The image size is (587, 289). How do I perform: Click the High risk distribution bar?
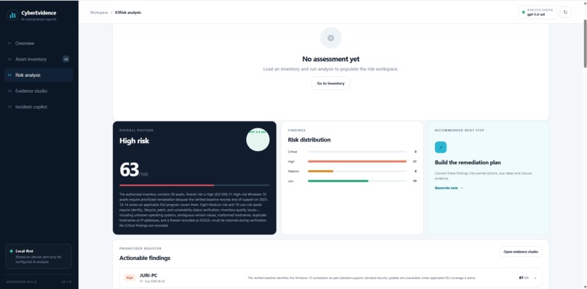pyautogui.click(x=357, y=161)
